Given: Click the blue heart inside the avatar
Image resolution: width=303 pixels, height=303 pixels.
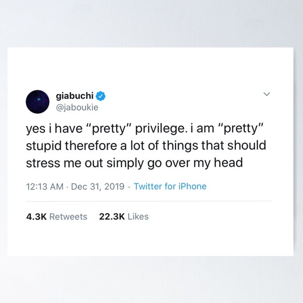Looking at the screenshot, I should pyautogui.click(x=37, y=102).
